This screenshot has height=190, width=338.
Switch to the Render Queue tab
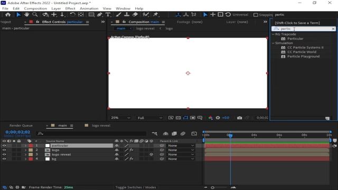point(21,126)
